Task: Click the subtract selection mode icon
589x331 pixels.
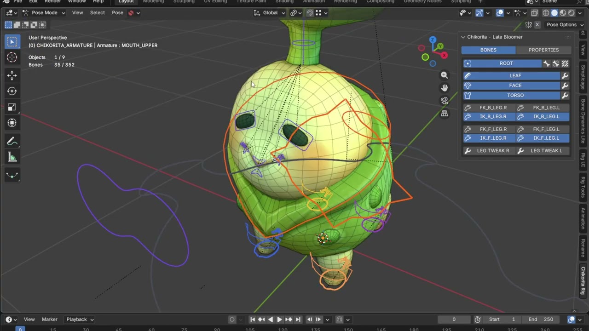Action: 26,25
